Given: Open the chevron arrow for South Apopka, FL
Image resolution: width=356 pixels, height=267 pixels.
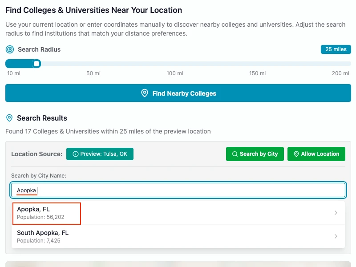Looking at the screenshot, I should (336, 236).
